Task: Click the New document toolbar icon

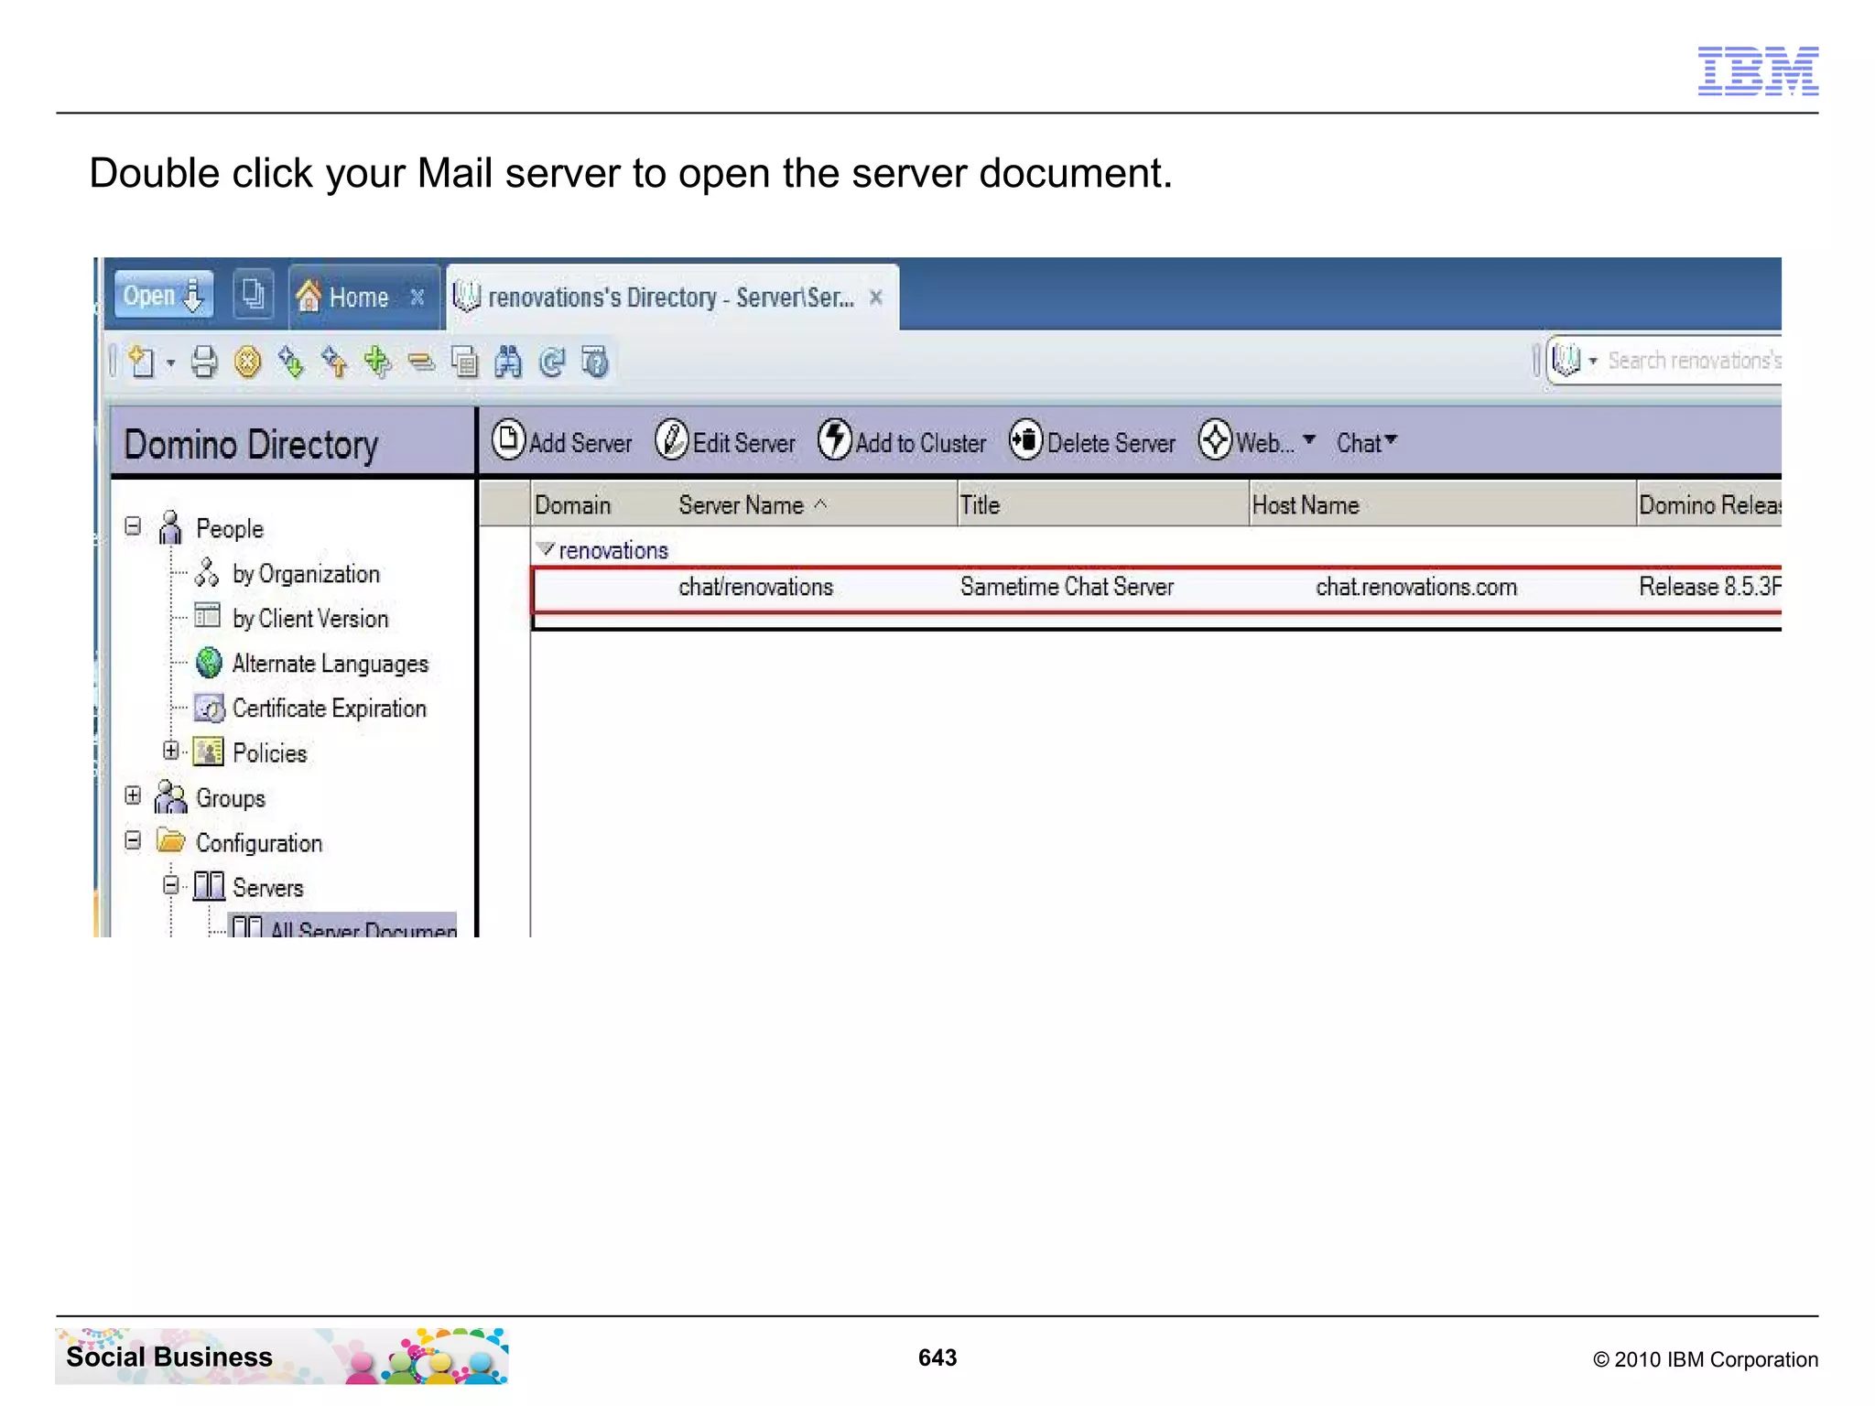Action: tap(141, 362)
